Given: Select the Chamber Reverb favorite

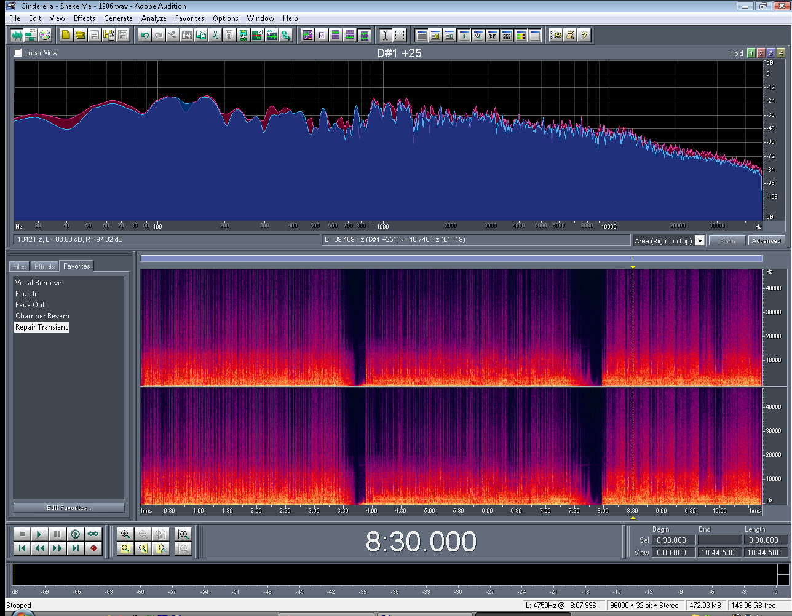Looking at the screenshot, I should [x=42, y=316].
